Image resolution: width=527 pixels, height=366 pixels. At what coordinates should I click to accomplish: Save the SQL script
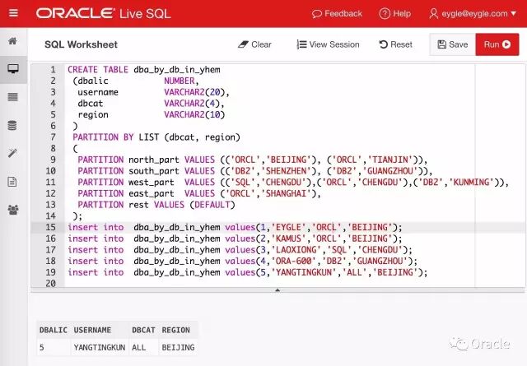[452, 44]
